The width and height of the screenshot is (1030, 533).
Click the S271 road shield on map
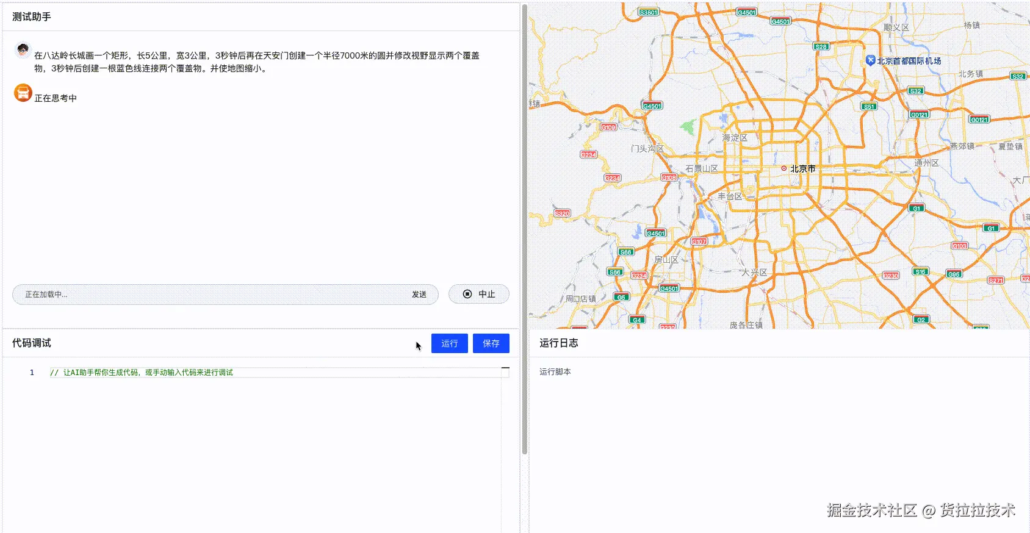[996, 281]
